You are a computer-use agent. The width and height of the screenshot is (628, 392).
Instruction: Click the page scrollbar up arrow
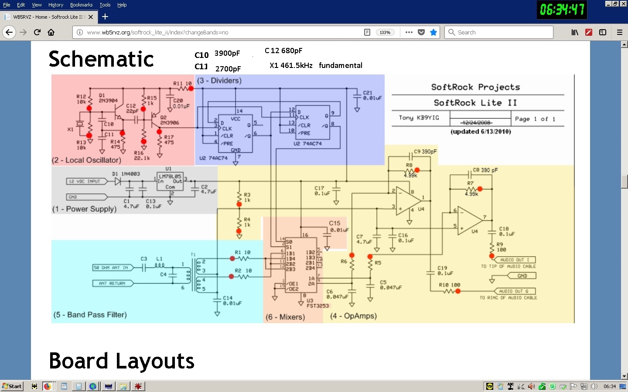tap(624, 44)
